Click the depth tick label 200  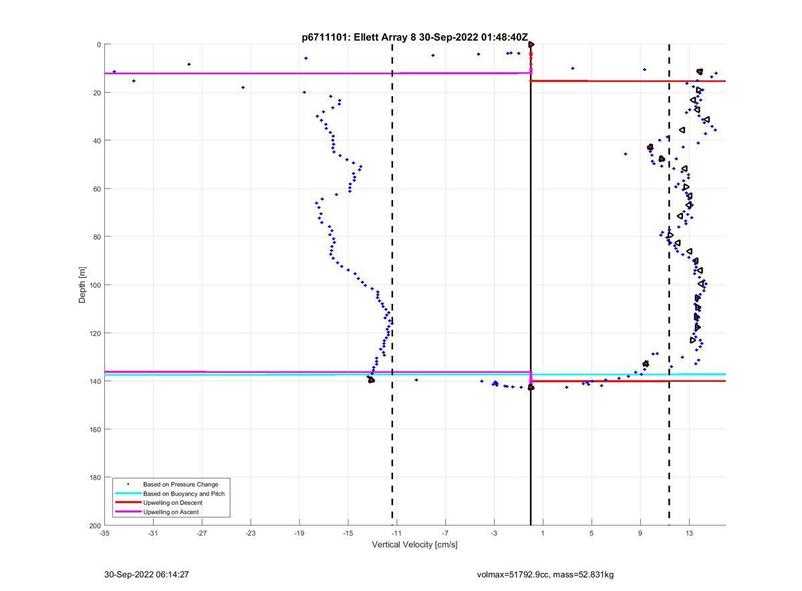tap(95, 526)
